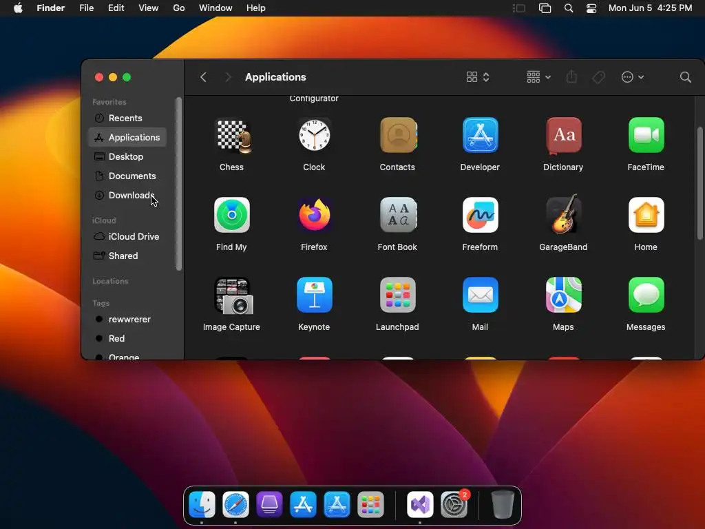Image resolution: width=705 pixels, height=529 pixels.
Task: Select Shared in the sidebar
Action: pyautogui.click(x=127, y=256)
